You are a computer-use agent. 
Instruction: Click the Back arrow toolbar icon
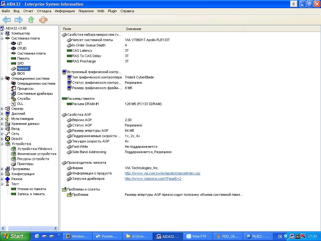pos(6,20)
